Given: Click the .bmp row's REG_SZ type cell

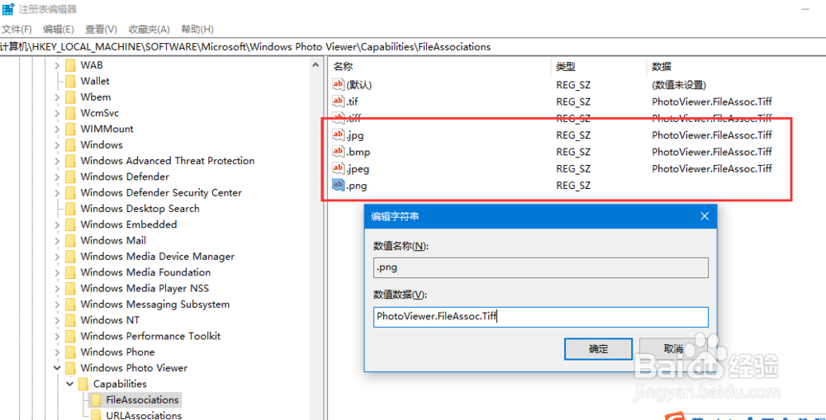Looking at the screenshot, I should click(573, 152).
